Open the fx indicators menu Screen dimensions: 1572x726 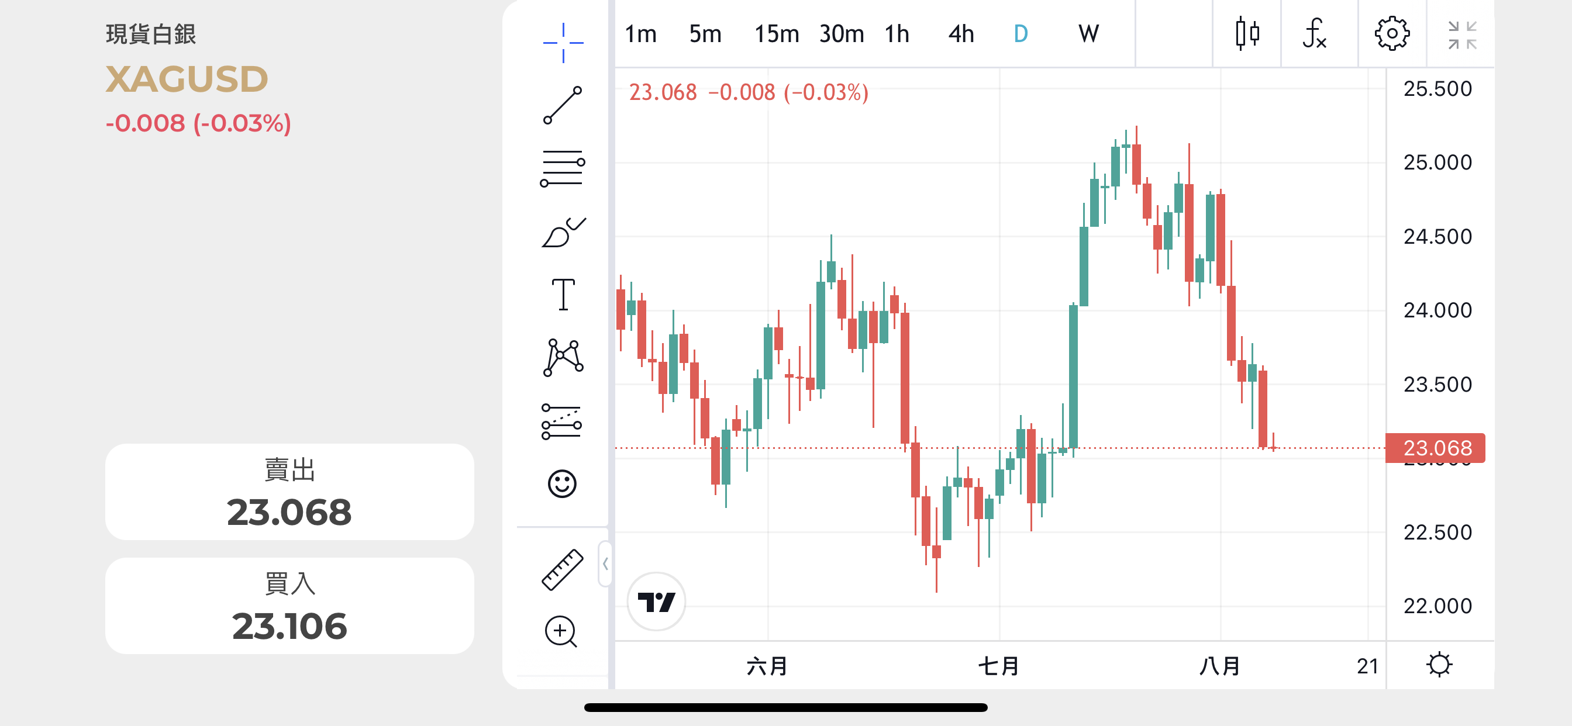point(1315,33)
